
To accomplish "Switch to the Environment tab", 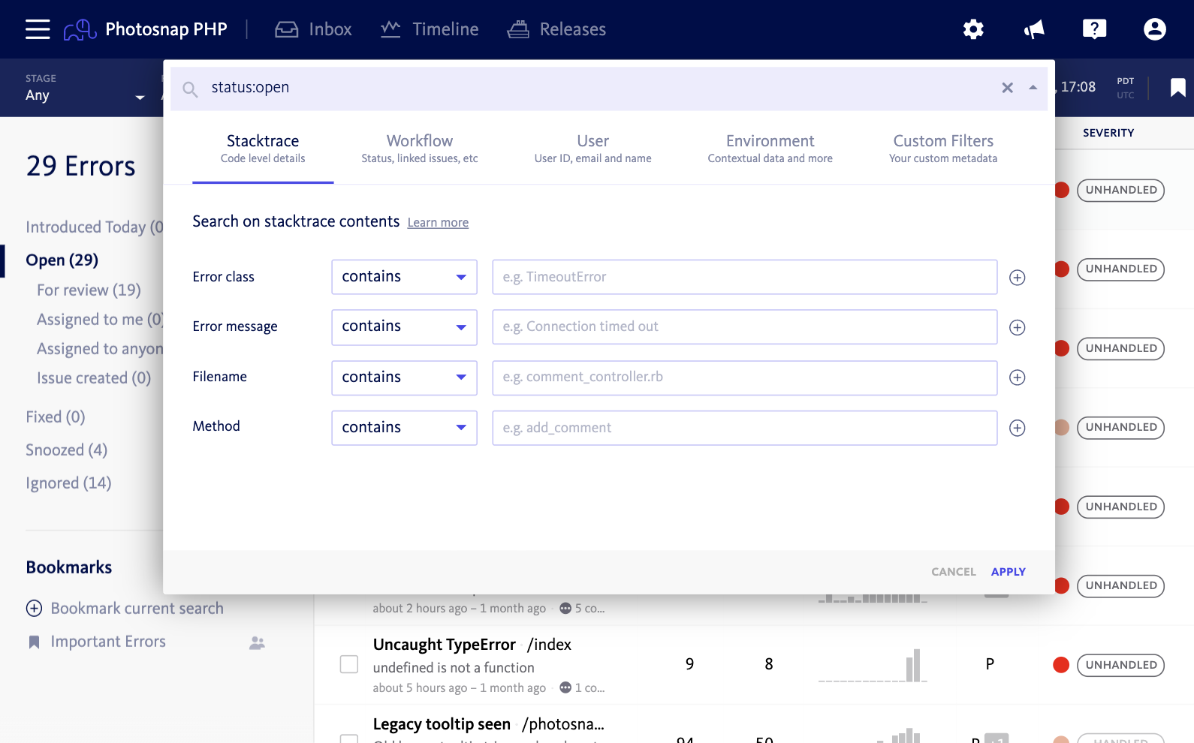I will click(x=770, y=148).
